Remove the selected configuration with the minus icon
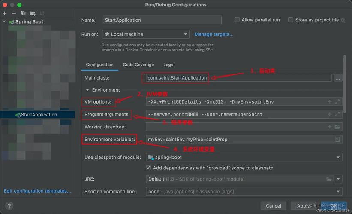The height and width of the screenshot is (214, 352). click(14, 13)
